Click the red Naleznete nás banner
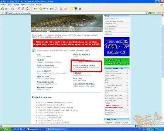Screen dimensions: 164x131 pyautogui.click(x=67, y=43)
